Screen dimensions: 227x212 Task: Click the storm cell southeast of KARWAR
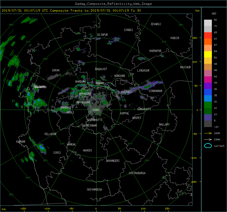(41, 148)
